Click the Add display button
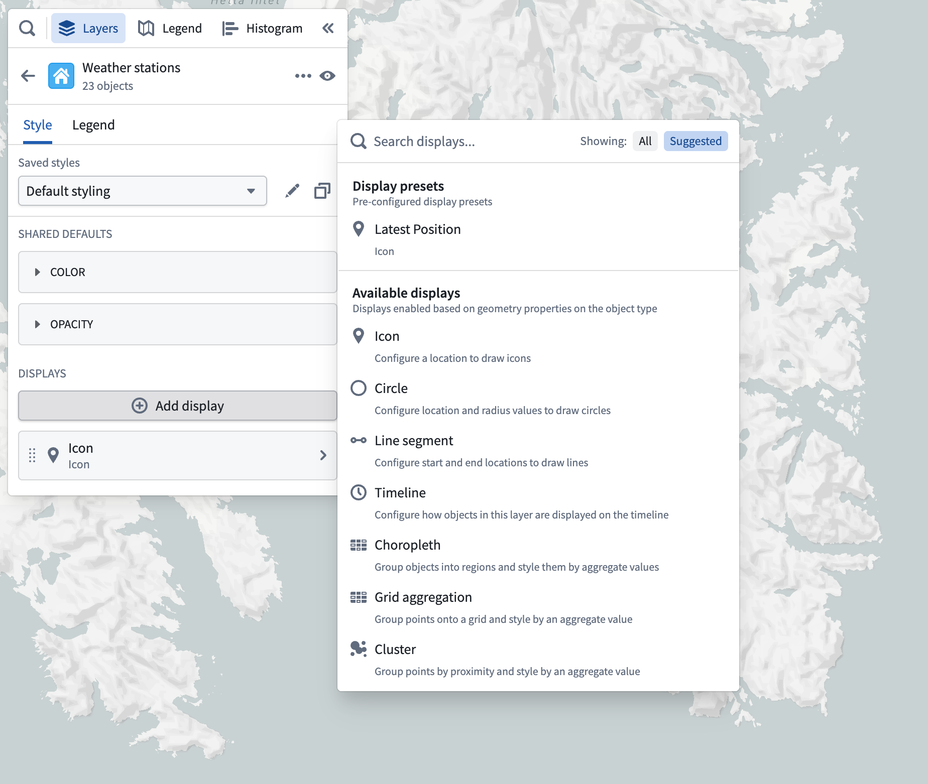928x784 pixels. coord(177,406)
